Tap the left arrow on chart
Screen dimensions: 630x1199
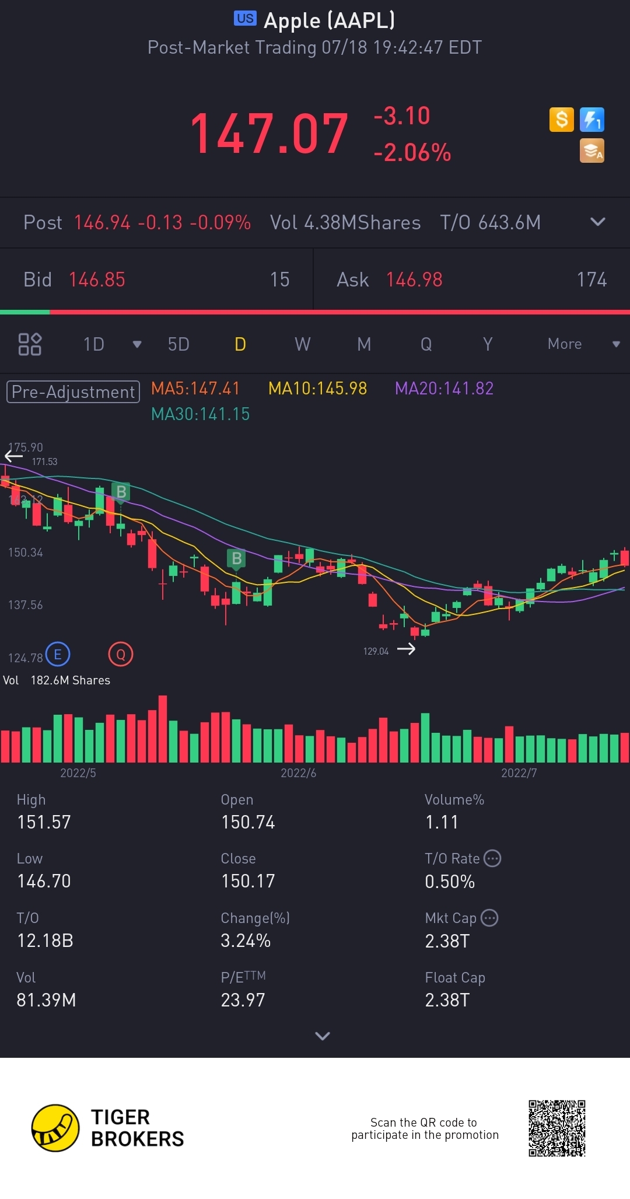pos(13,456)
